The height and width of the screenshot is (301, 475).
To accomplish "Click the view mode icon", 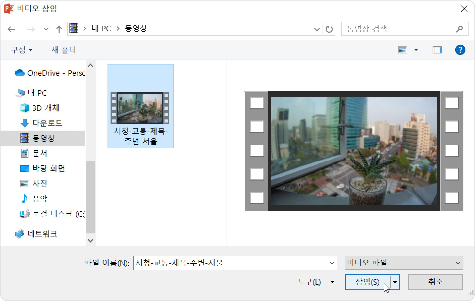I will [403, 50].
